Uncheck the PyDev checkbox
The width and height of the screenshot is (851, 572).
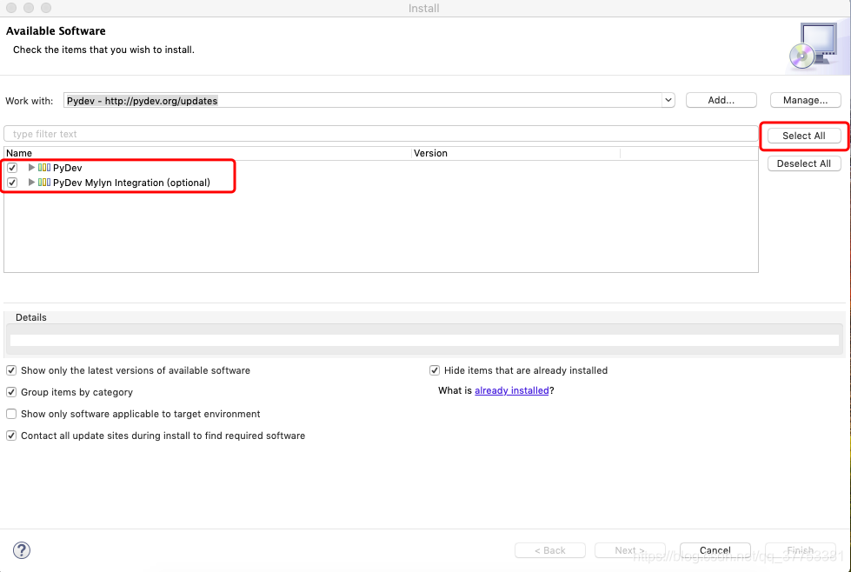coord(12,168)
